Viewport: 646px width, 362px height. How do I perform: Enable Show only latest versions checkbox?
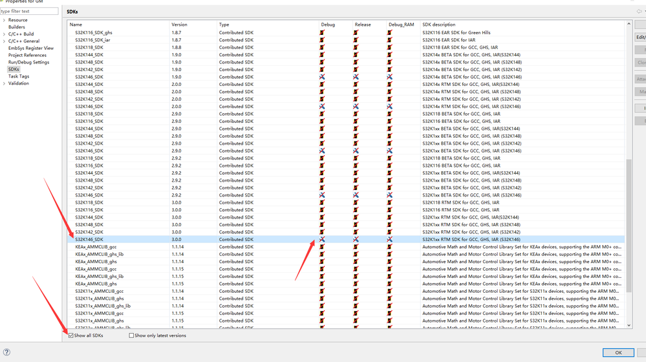coord(131,335)
